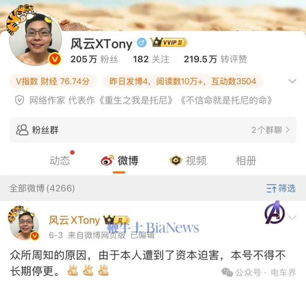The width and height of the screenshot is (306, 285).
Task: Tap the 粉丝群 people group icon
Action: 22,130
